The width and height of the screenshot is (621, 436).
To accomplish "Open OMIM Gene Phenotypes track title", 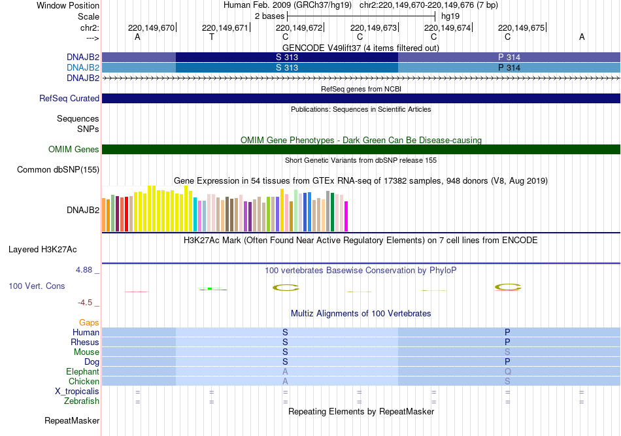I will 361,140.
